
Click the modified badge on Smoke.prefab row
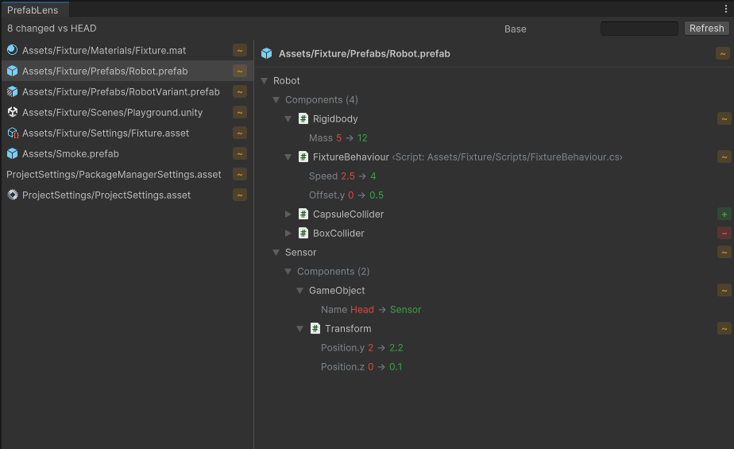click(240, 153)
